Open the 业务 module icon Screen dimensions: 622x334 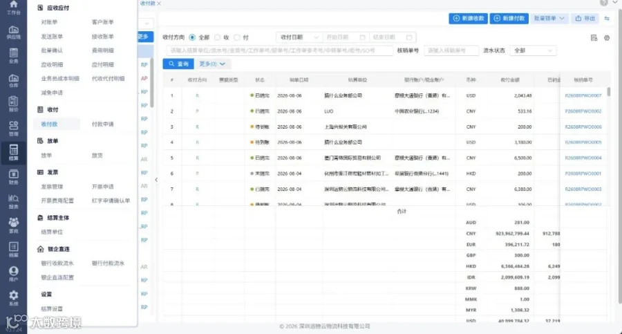coord(14,56)
